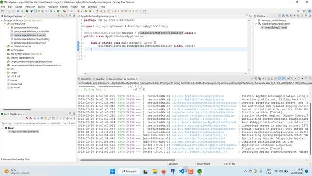This screenshot has width=312, height=176.
Task: Toggle Scroll Lock in Console toolbar
Action: click(272, 79)
